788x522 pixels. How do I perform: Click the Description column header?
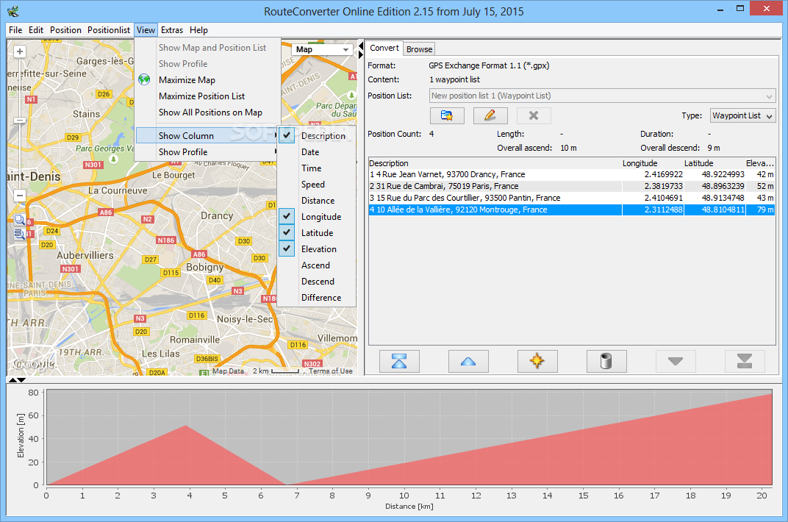pos(495,163)
